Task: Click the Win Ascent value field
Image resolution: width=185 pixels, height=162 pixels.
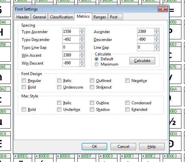Action: [71, 55]
